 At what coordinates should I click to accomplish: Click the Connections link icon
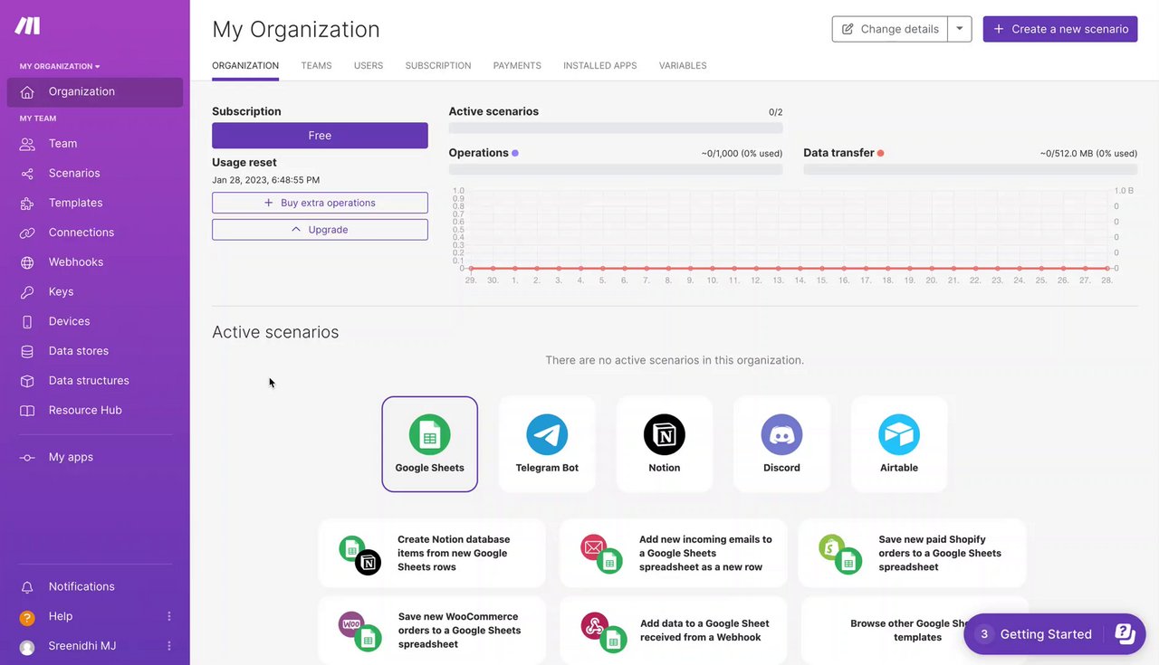coord(27,233)
